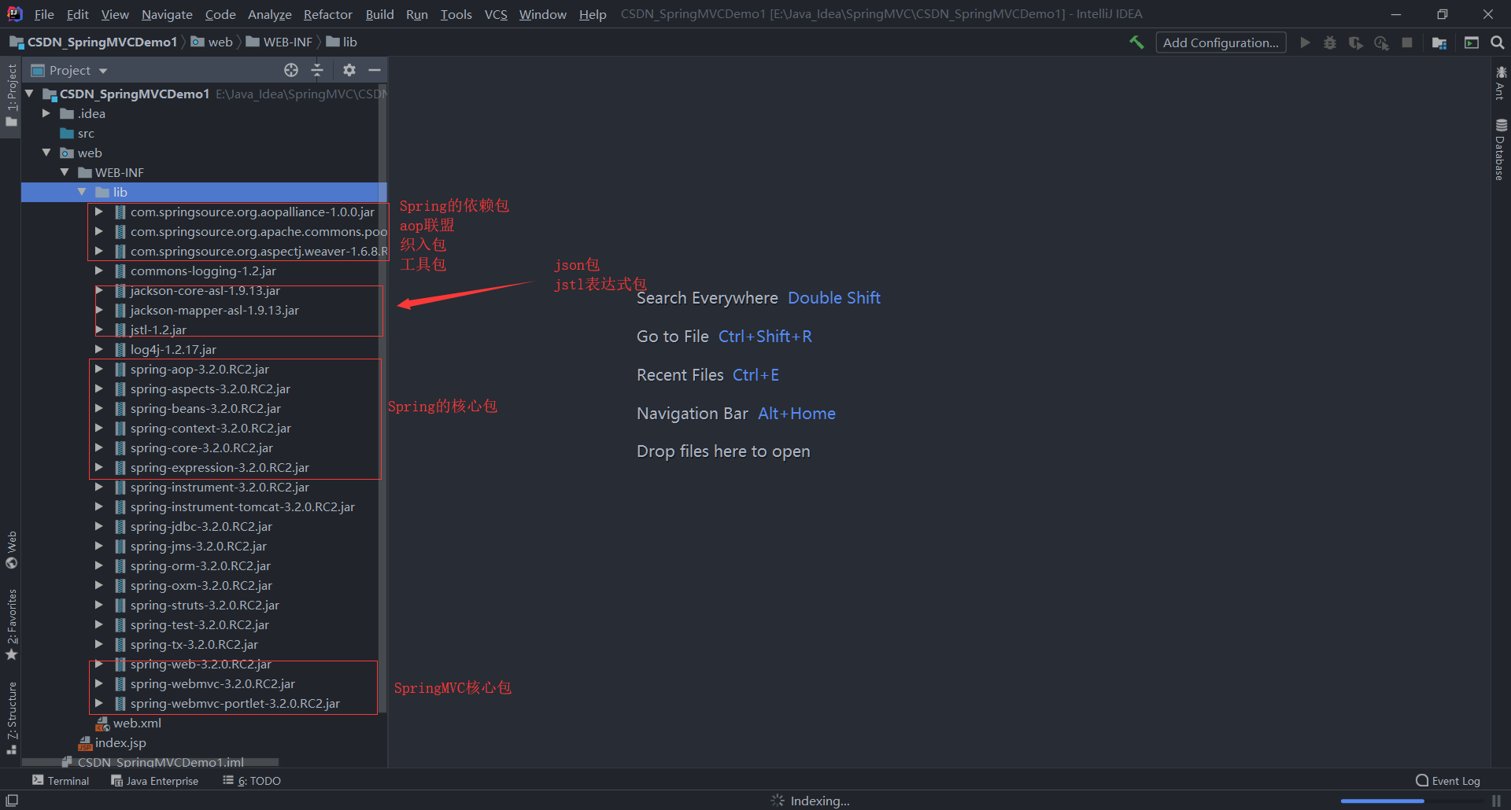Open the Java Enterprise tool window
1511x810 pixels.
pyautogui.click(x=154, y=781)
